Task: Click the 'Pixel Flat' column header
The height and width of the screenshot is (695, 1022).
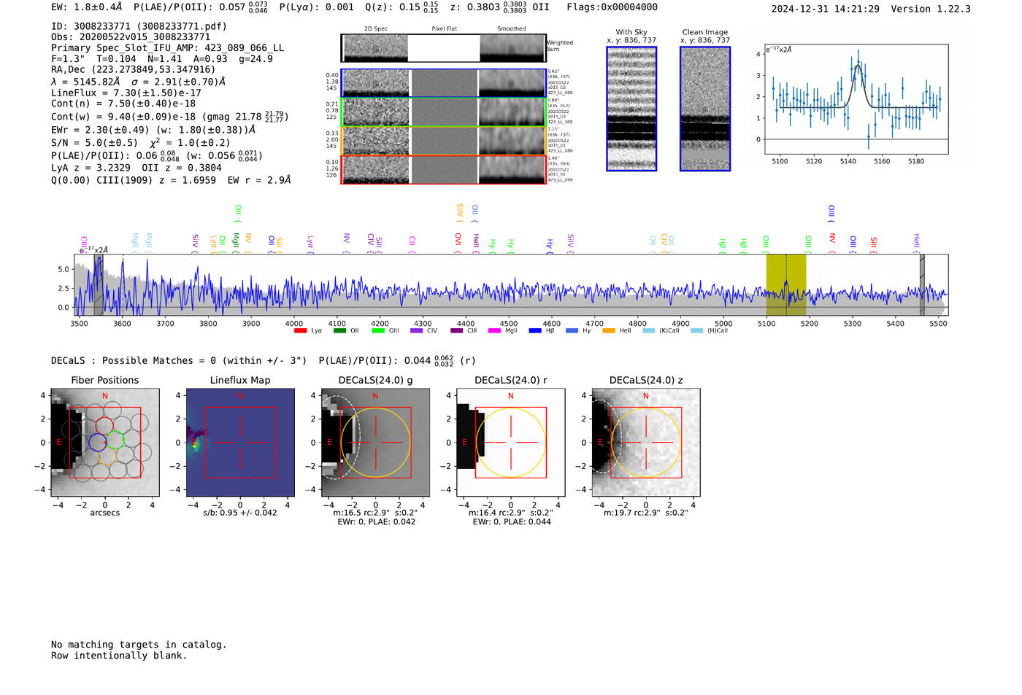Action: (444, 29)
